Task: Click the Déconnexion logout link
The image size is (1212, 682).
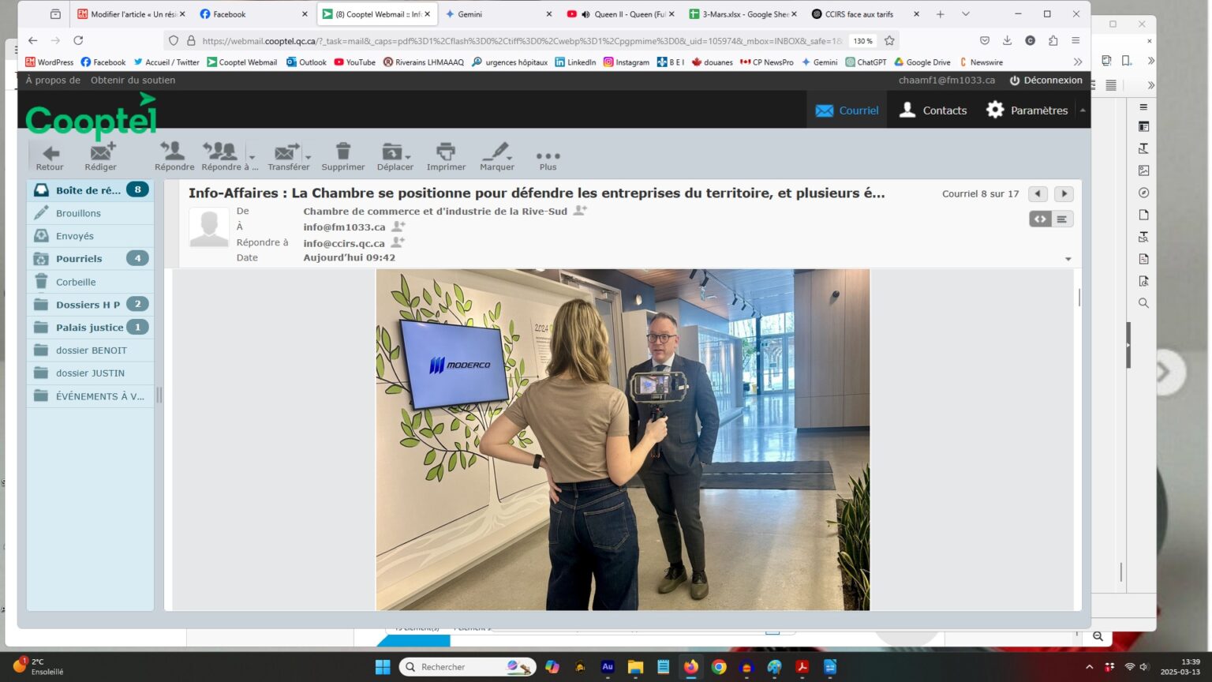Action: tap(1046, 81)
